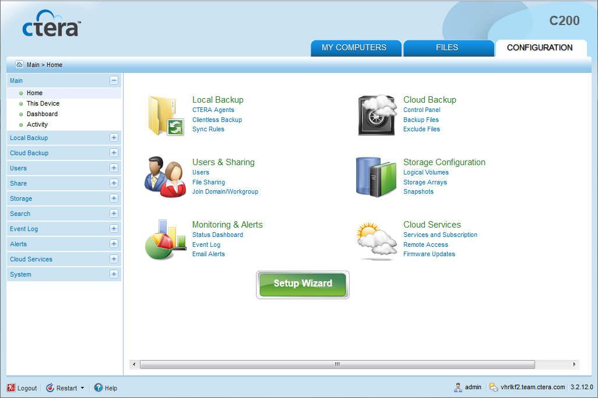Open the Cloud Backup Control Panel link
This screenshot has width=598, height=398.
422,110
